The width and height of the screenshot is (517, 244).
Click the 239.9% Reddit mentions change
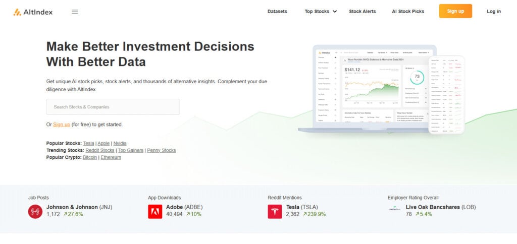314,214
